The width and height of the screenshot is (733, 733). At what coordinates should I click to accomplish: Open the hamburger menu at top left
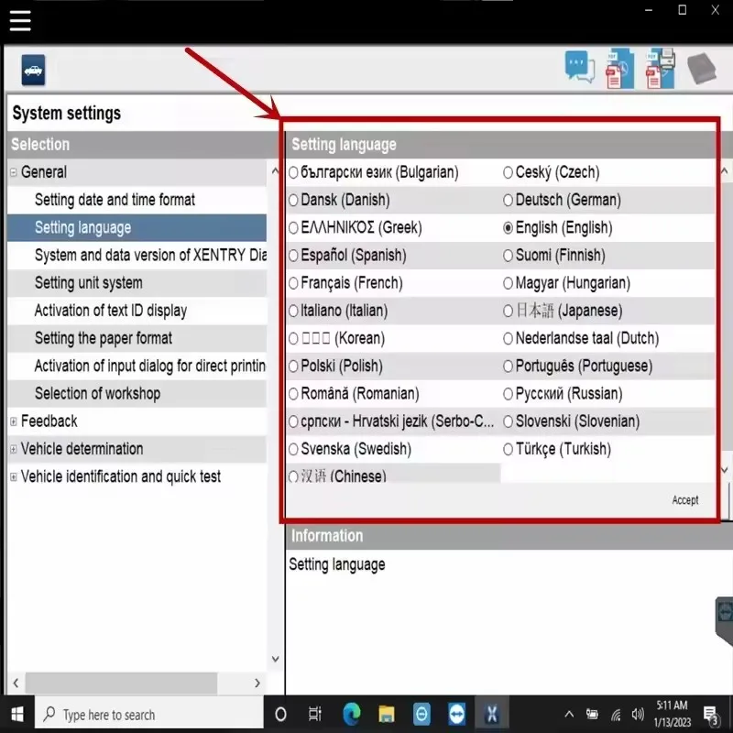click(20, 20)
